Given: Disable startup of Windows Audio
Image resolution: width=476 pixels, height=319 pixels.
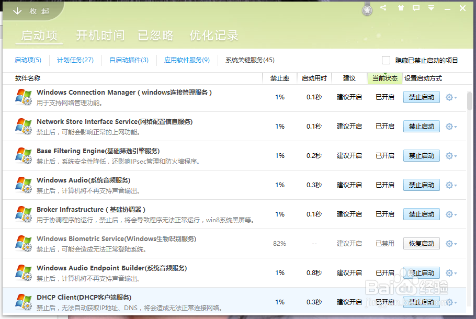Looking at the screenshot, I should point(422,185).
